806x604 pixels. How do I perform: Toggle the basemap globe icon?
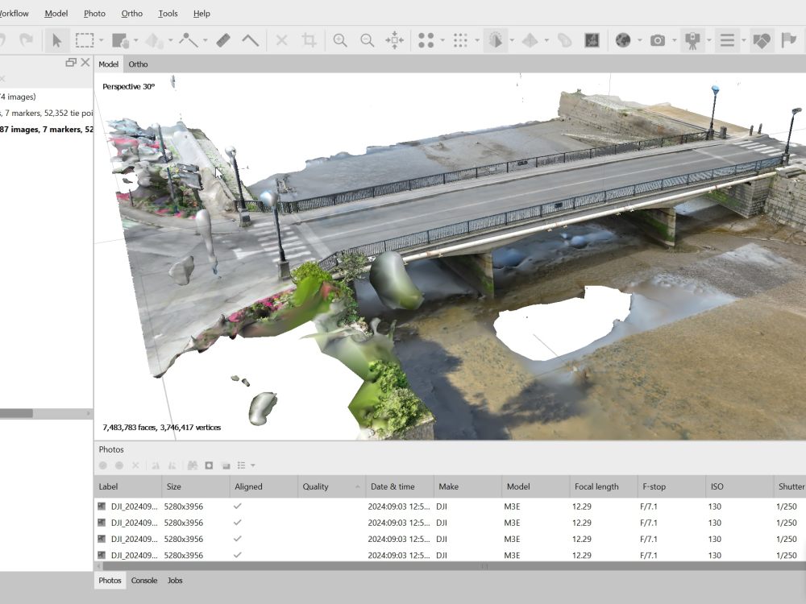623,40
